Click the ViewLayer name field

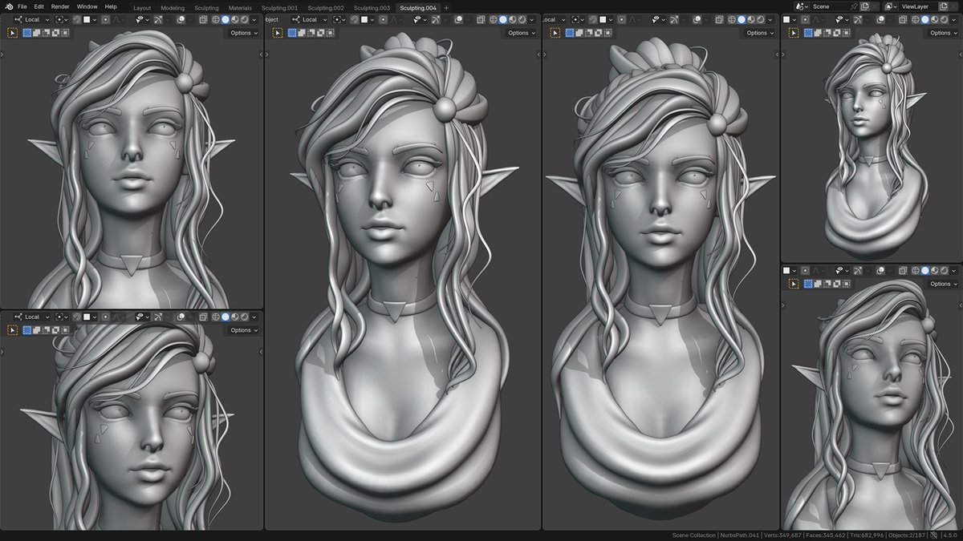(918, 6)
